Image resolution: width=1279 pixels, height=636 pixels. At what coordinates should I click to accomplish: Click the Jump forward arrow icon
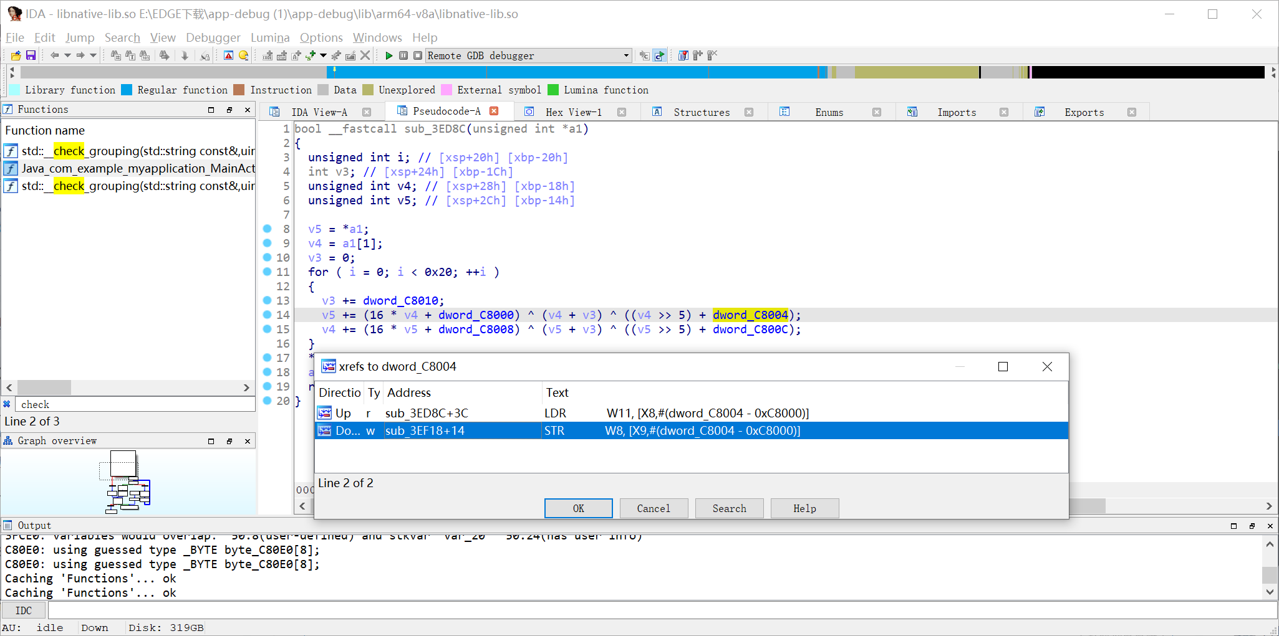click(x=80, y=55)
